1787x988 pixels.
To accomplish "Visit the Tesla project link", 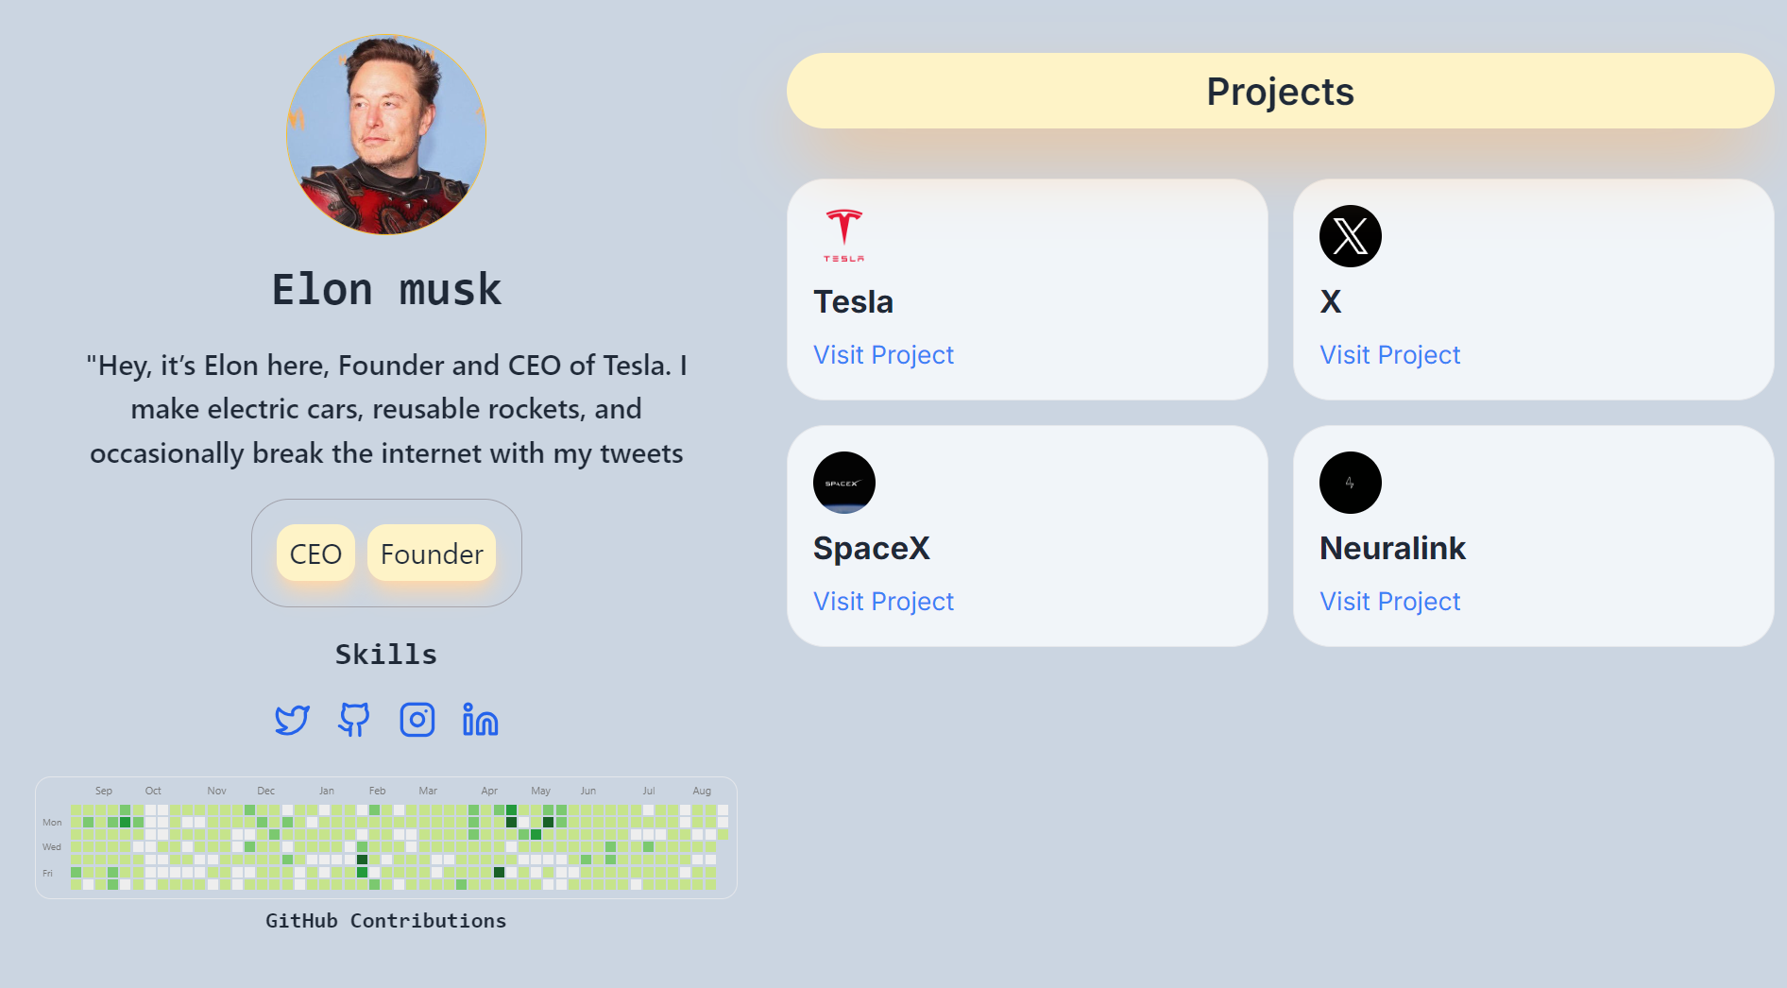I will click(884, 355).
